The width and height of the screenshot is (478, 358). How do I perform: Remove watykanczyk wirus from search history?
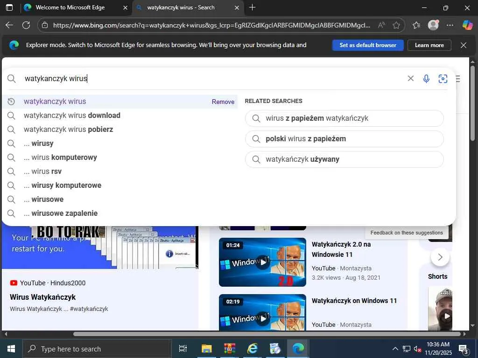(x=223, y=102)
